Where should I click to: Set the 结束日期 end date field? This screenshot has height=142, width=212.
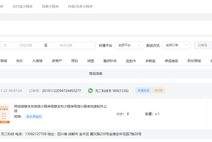[66, 45]
